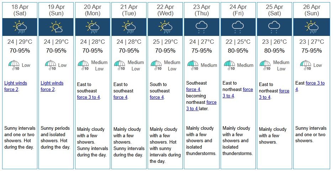
Task: Open the 24 Apr 'force 3 to 4' link
Action: (x=228, y=96)
